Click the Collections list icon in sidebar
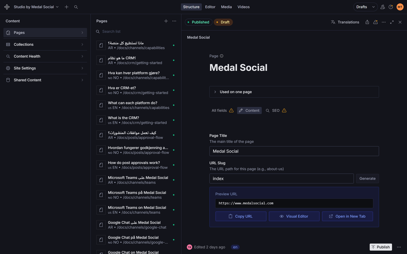This screenshot has height=254, width=407. coord(8,44)
